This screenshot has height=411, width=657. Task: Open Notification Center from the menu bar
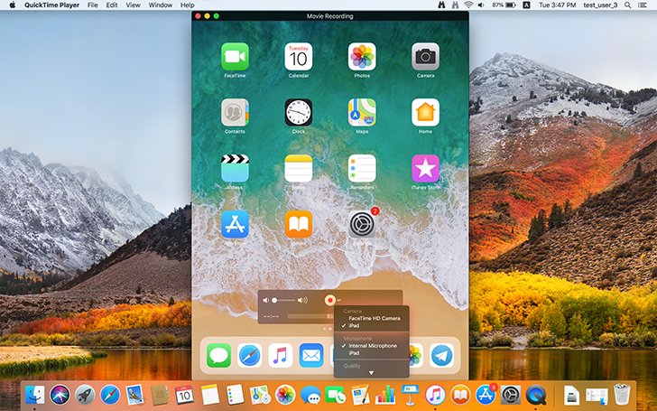[644, 5]
